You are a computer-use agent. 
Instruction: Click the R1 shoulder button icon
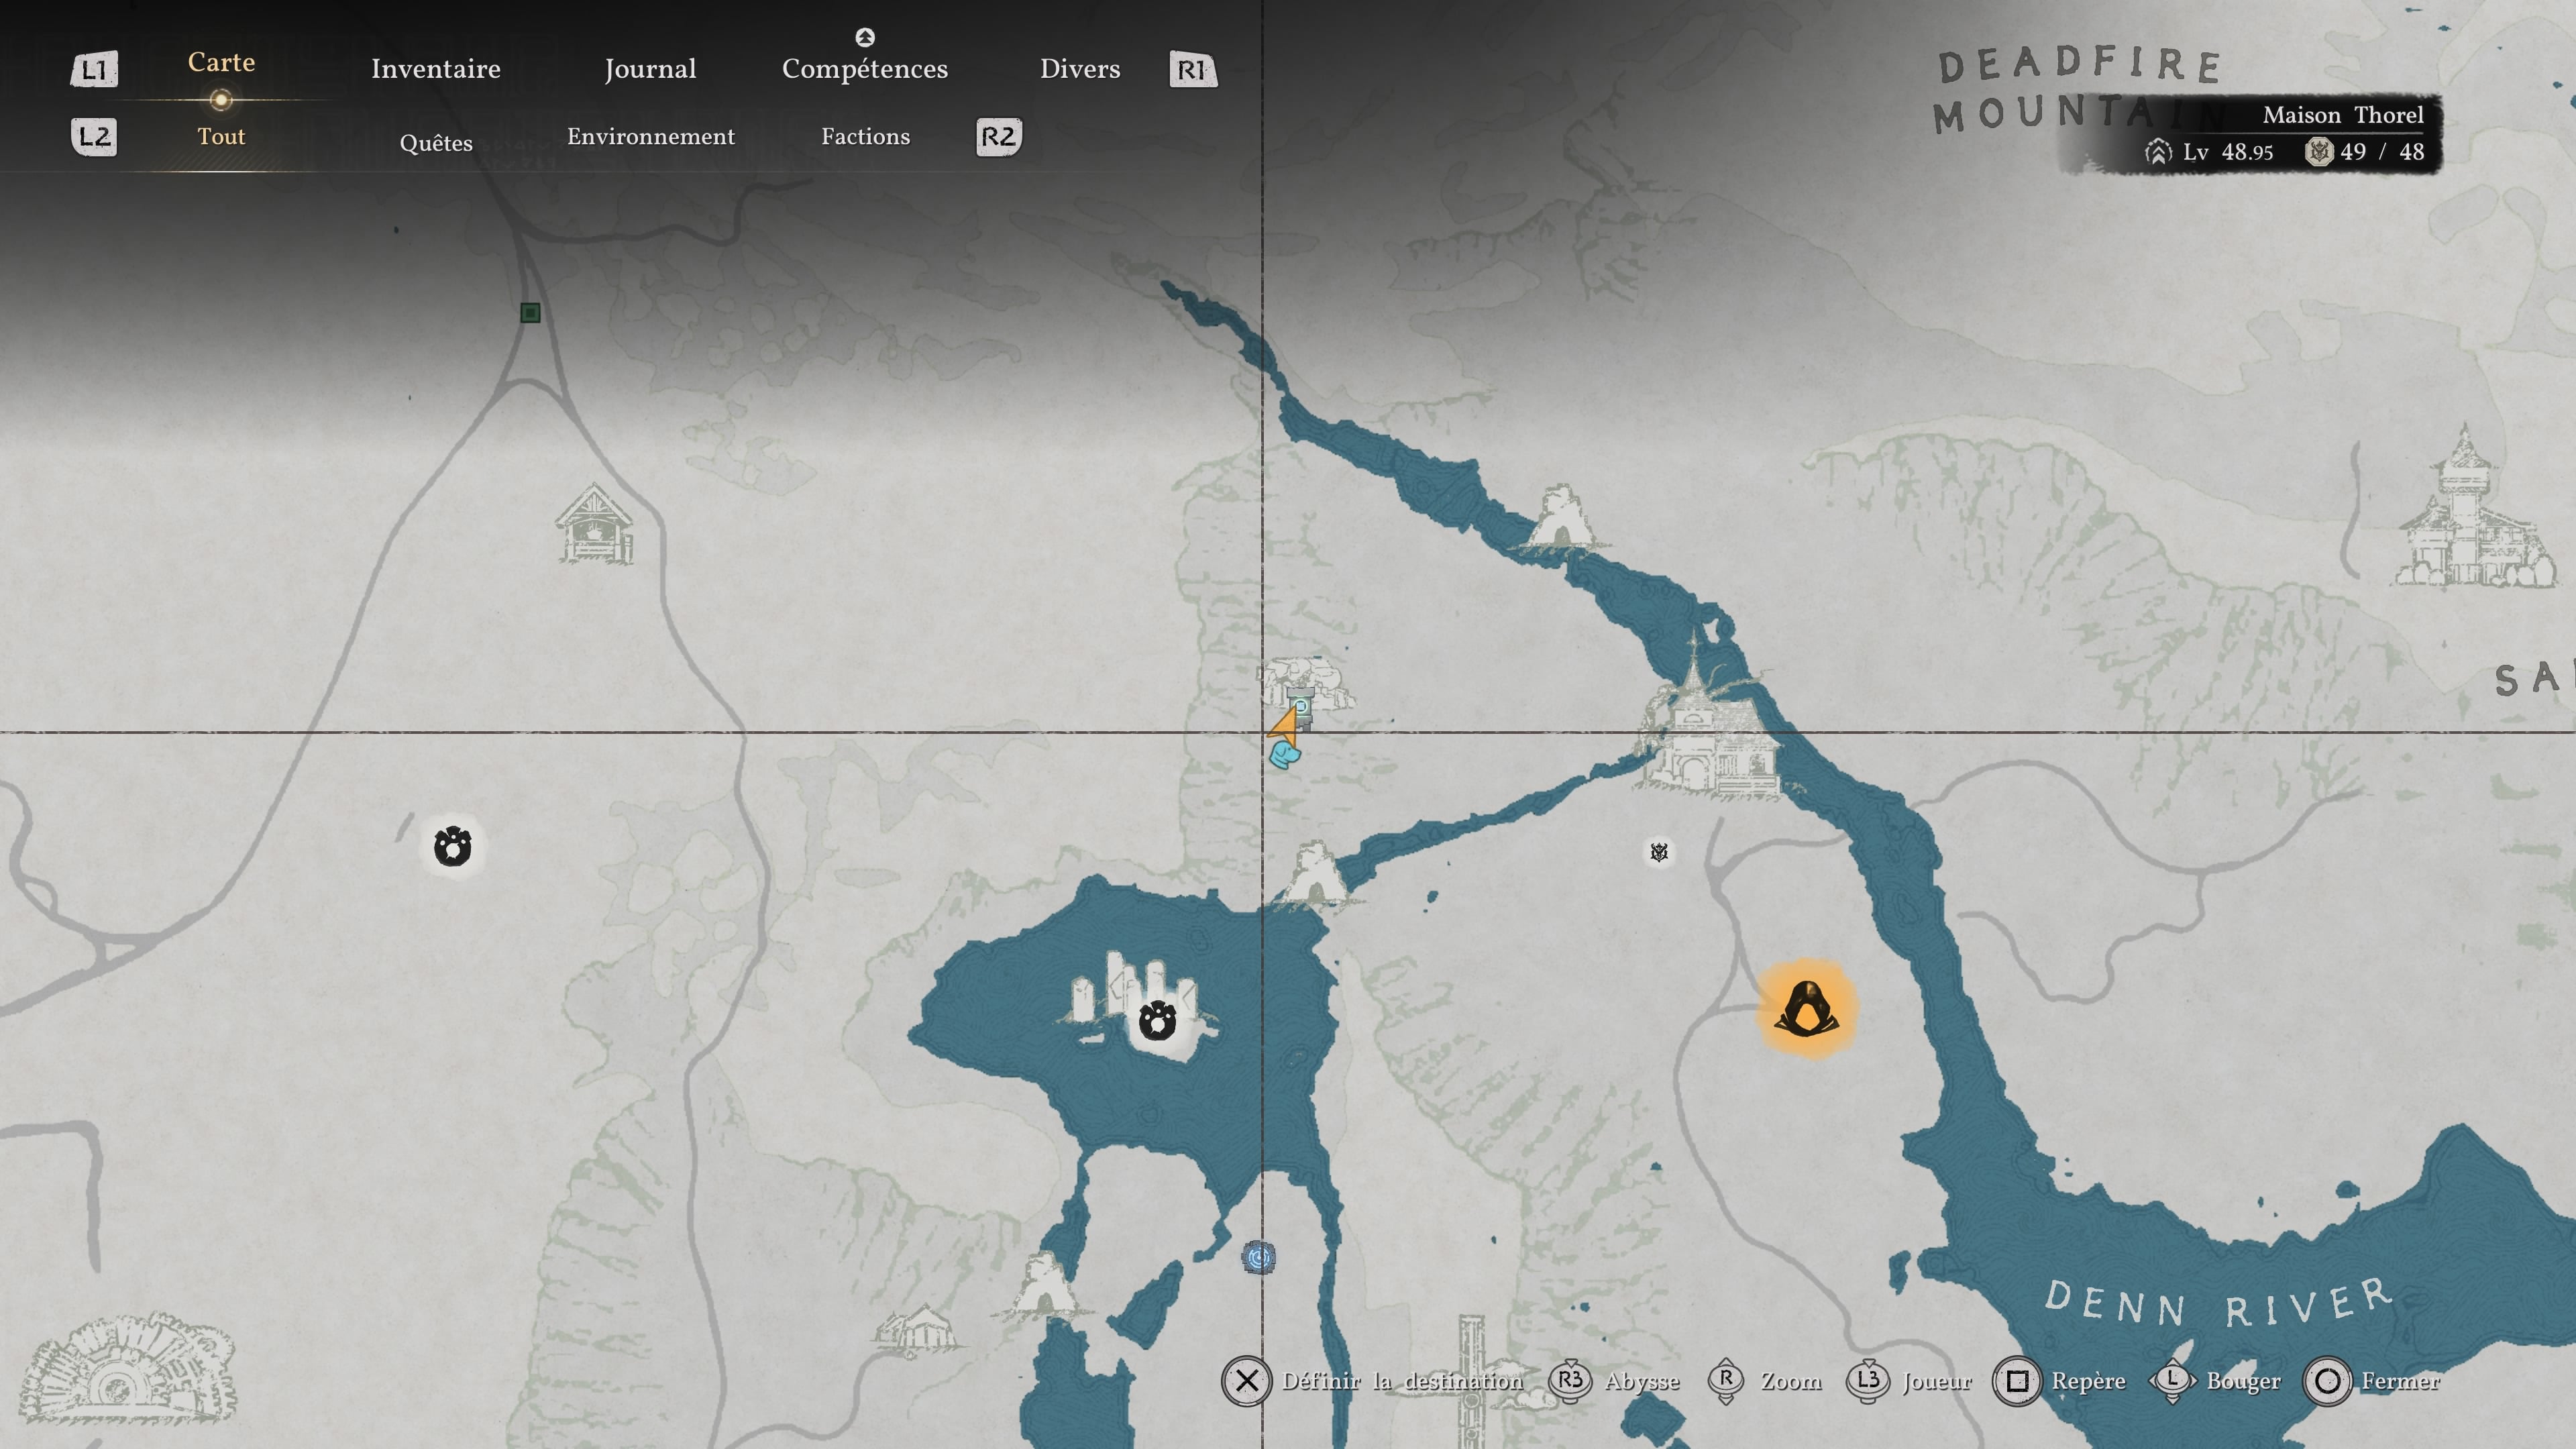(x=1192, y=69)
